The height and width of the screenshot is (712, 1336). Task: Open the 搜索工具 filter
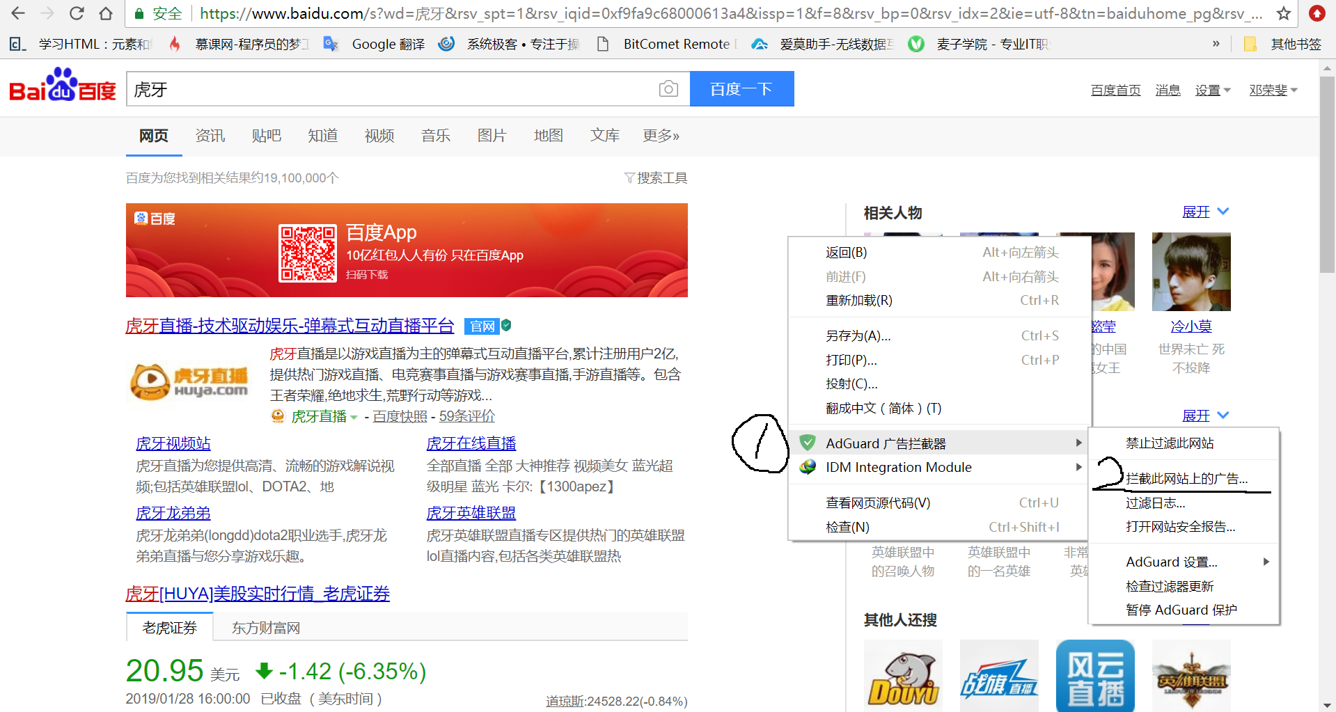[656, 178]
